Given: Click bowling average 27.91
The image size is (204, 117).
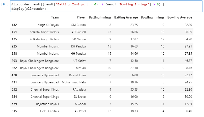Looking at the screenshot, I should pyautogui.click(x=188, y=46).
